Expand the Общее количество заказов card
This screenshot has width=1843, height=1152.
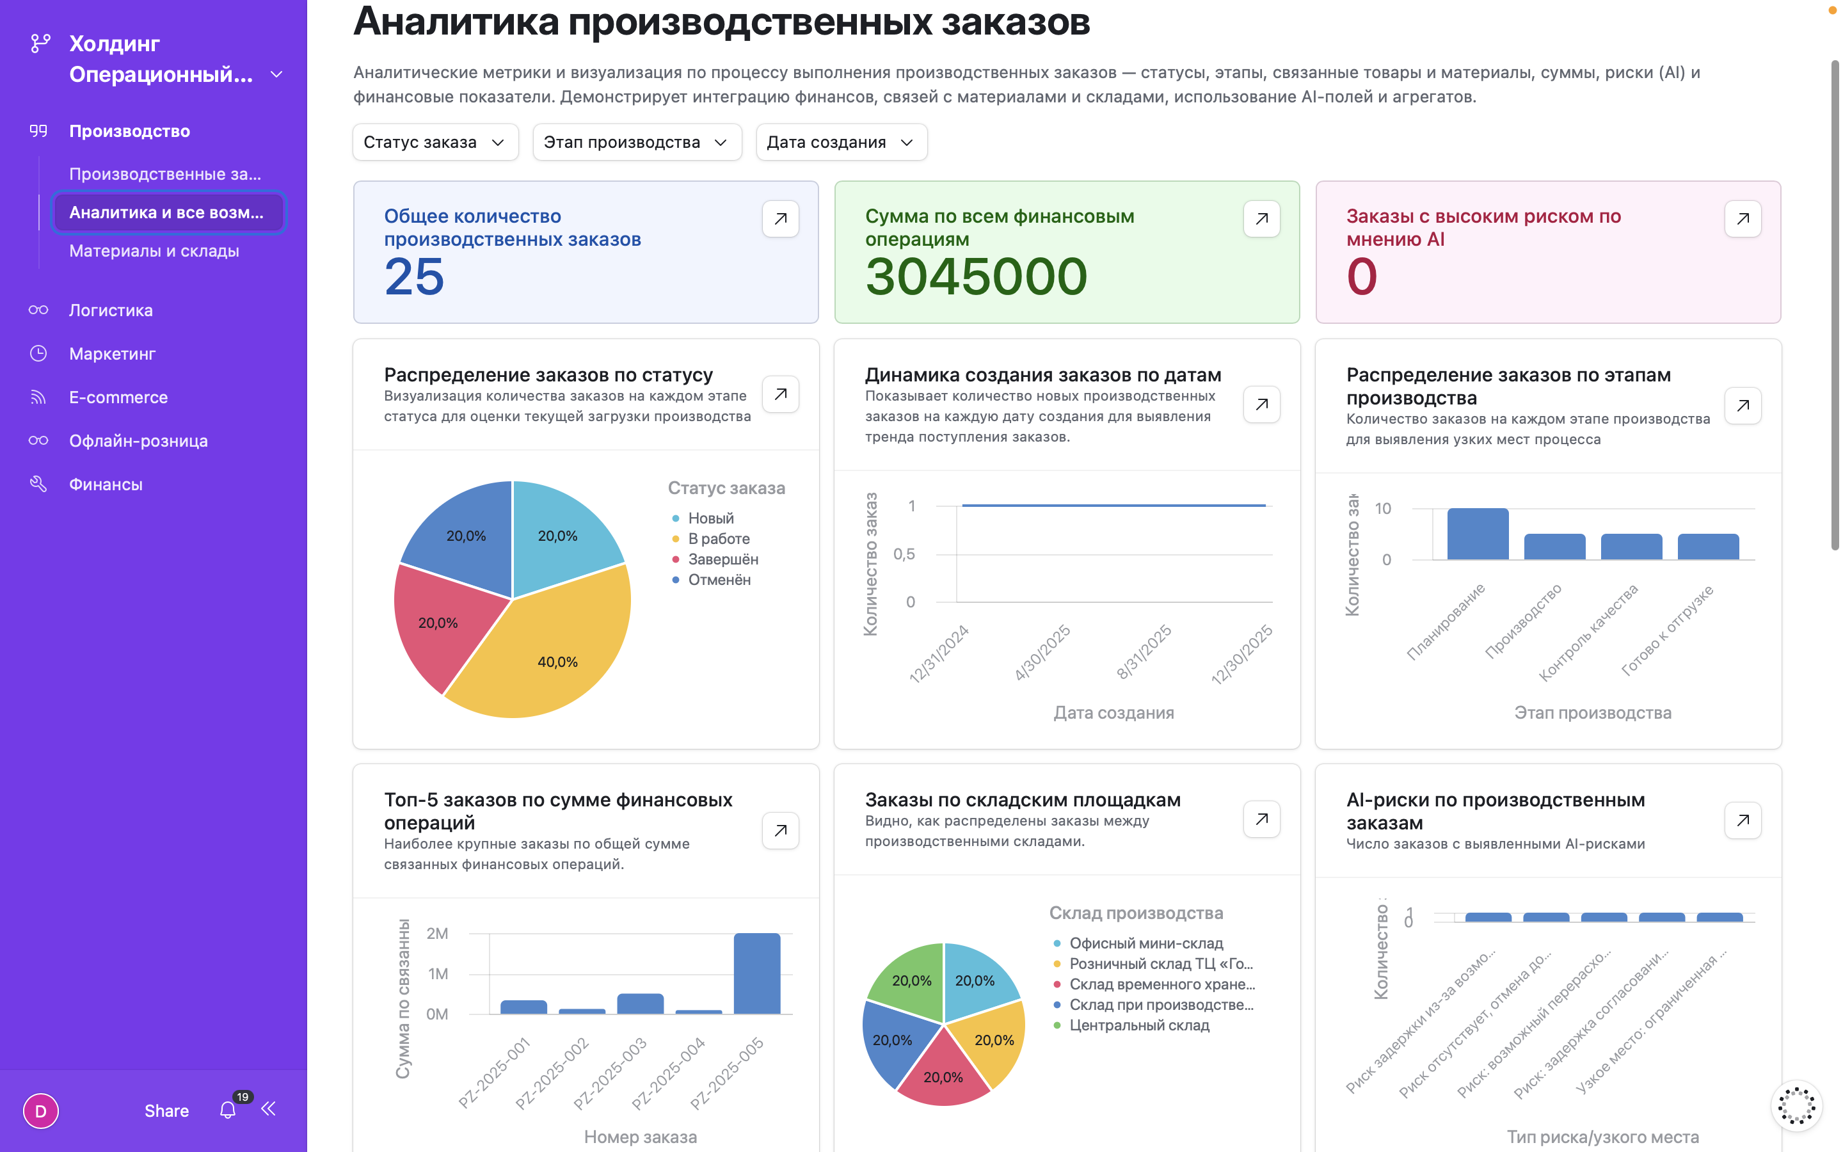[x=780, y=218]
